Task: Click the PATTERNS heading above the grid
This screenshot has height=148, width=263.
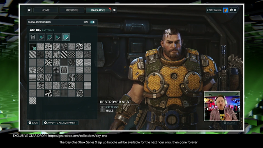Action: 48,30
